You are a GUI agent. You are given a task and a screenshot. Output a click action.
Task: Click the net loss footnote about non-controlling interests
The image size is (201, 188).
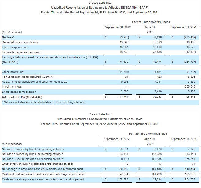coord(43,102)
